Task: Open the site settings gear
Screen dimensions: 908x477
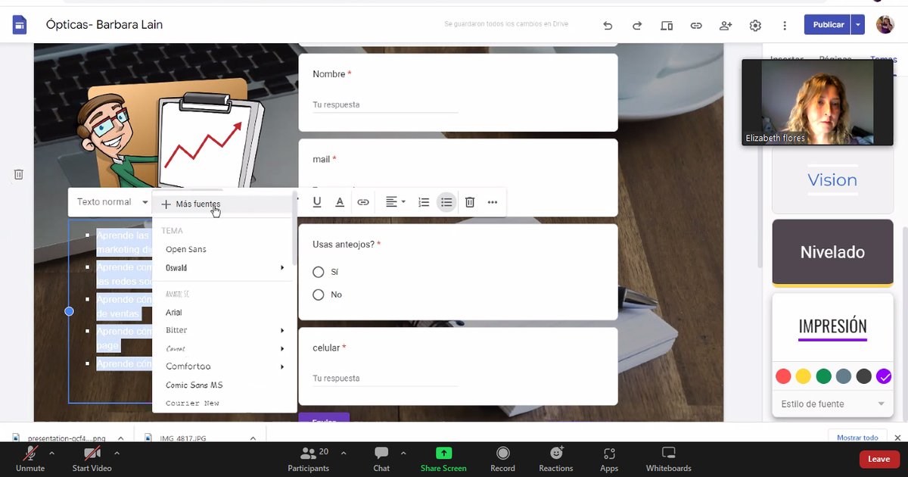Action: 755,25
